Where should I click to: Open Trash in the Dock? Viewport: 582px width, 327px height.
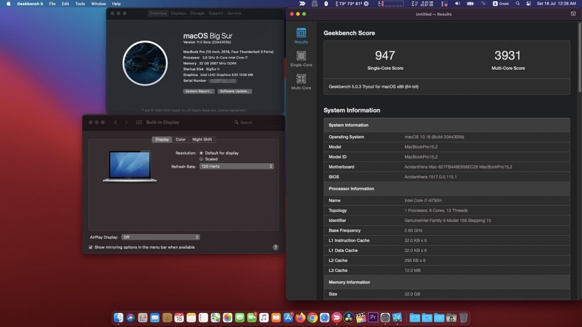click(x=463, y=318)
